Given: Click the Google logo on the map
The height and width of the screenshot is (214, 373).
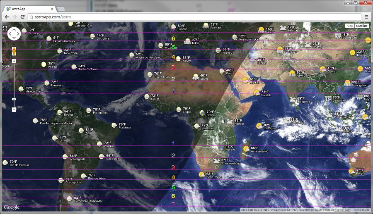Looking at the screenshot, I should pyautogui.click(x=12, y=207).
